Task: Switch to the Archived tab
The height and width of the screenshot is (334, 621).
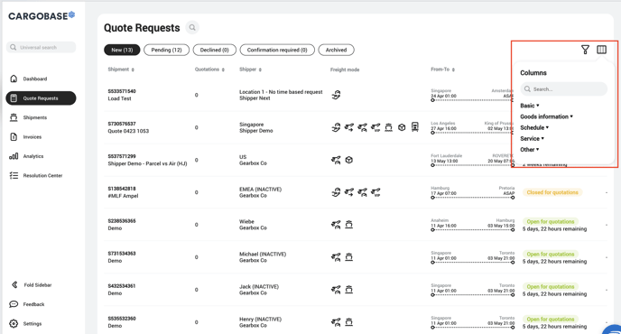Action: (x=337, y=50)
